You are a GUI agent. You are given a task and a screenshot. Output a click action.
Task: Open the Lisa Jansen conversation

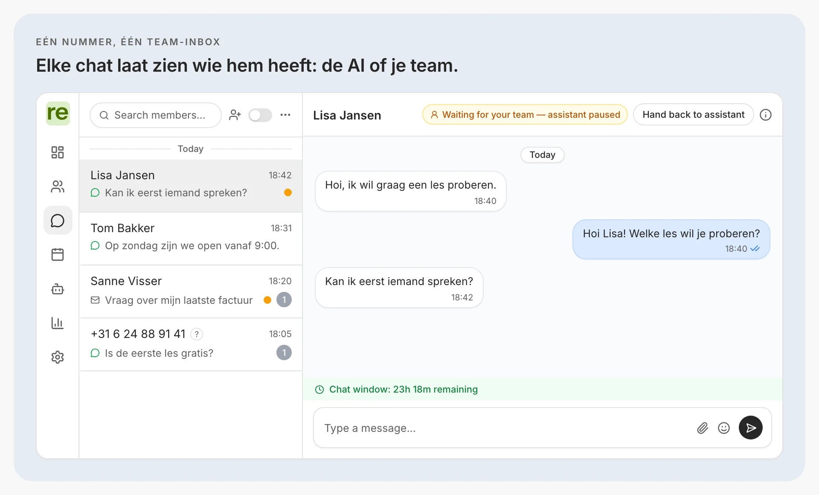click(191, 186)
